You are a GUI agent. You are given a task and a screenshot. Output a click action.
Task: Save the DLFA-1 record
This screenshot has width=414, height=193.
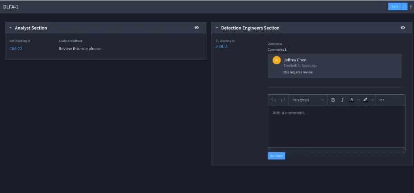394,7
